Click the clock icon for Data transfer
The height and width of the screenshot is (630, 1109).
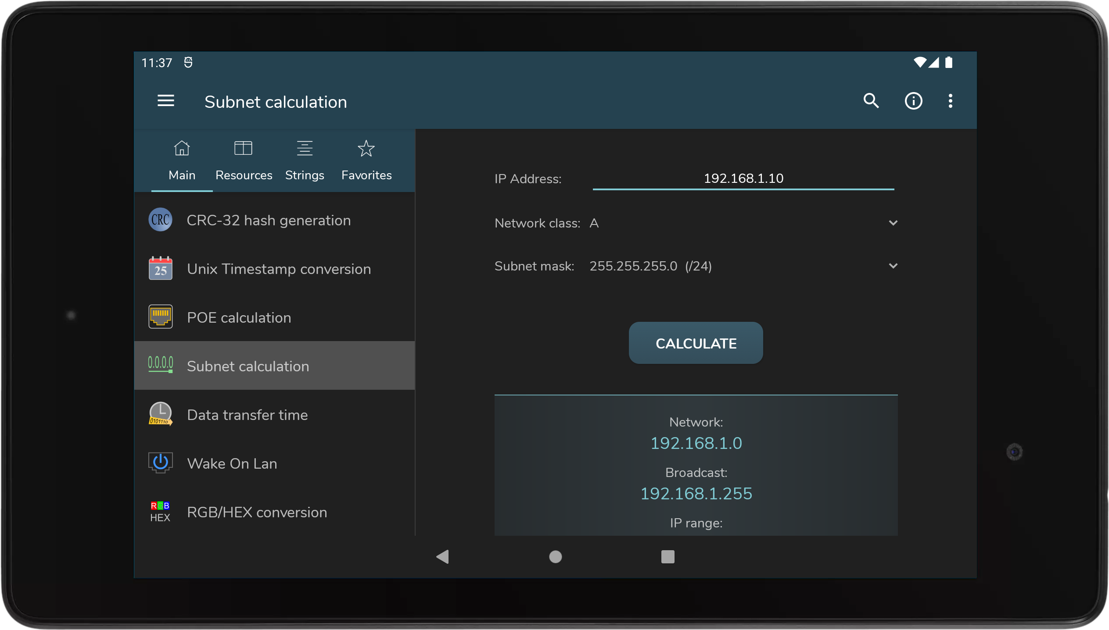160,414
